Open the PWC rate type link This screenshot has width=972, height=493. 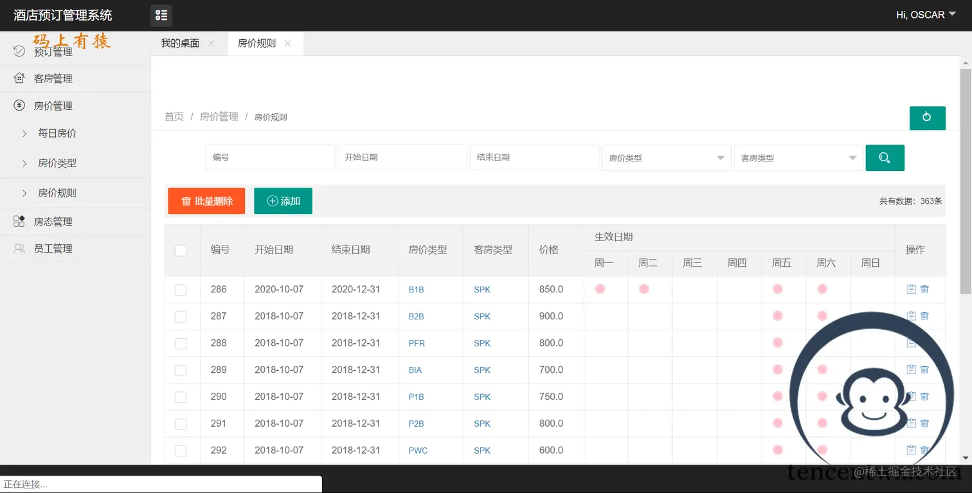418,451
